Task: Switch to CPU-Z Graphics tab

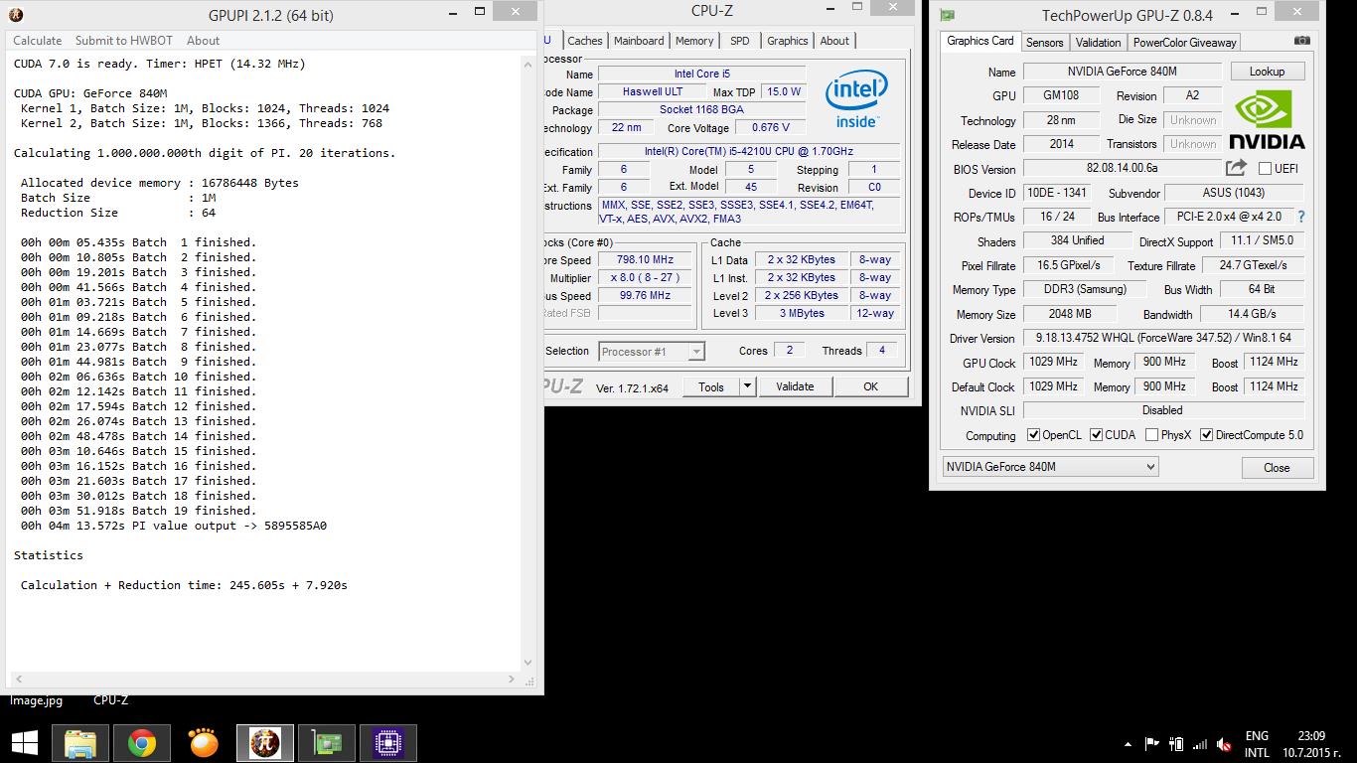Action: coord(787,41)
